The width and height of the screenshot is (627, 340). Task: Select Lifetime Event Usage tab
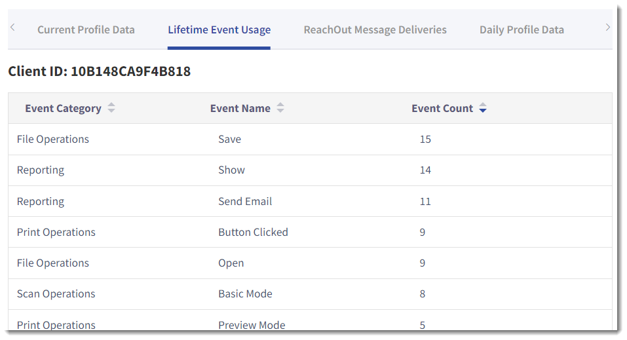pyautogui.click(x=219, y=29)
